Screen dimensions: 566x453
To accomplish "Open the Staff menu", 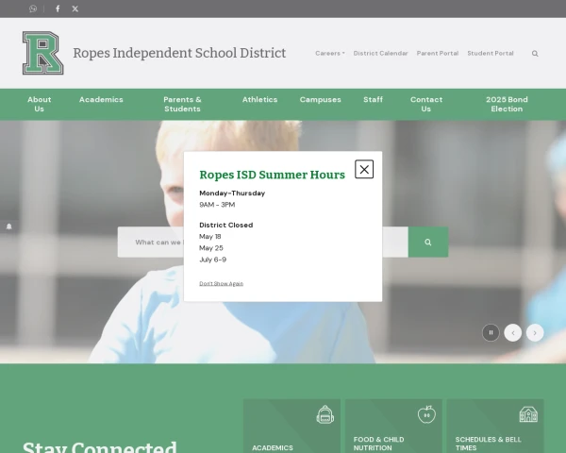I will pos(373,99).
